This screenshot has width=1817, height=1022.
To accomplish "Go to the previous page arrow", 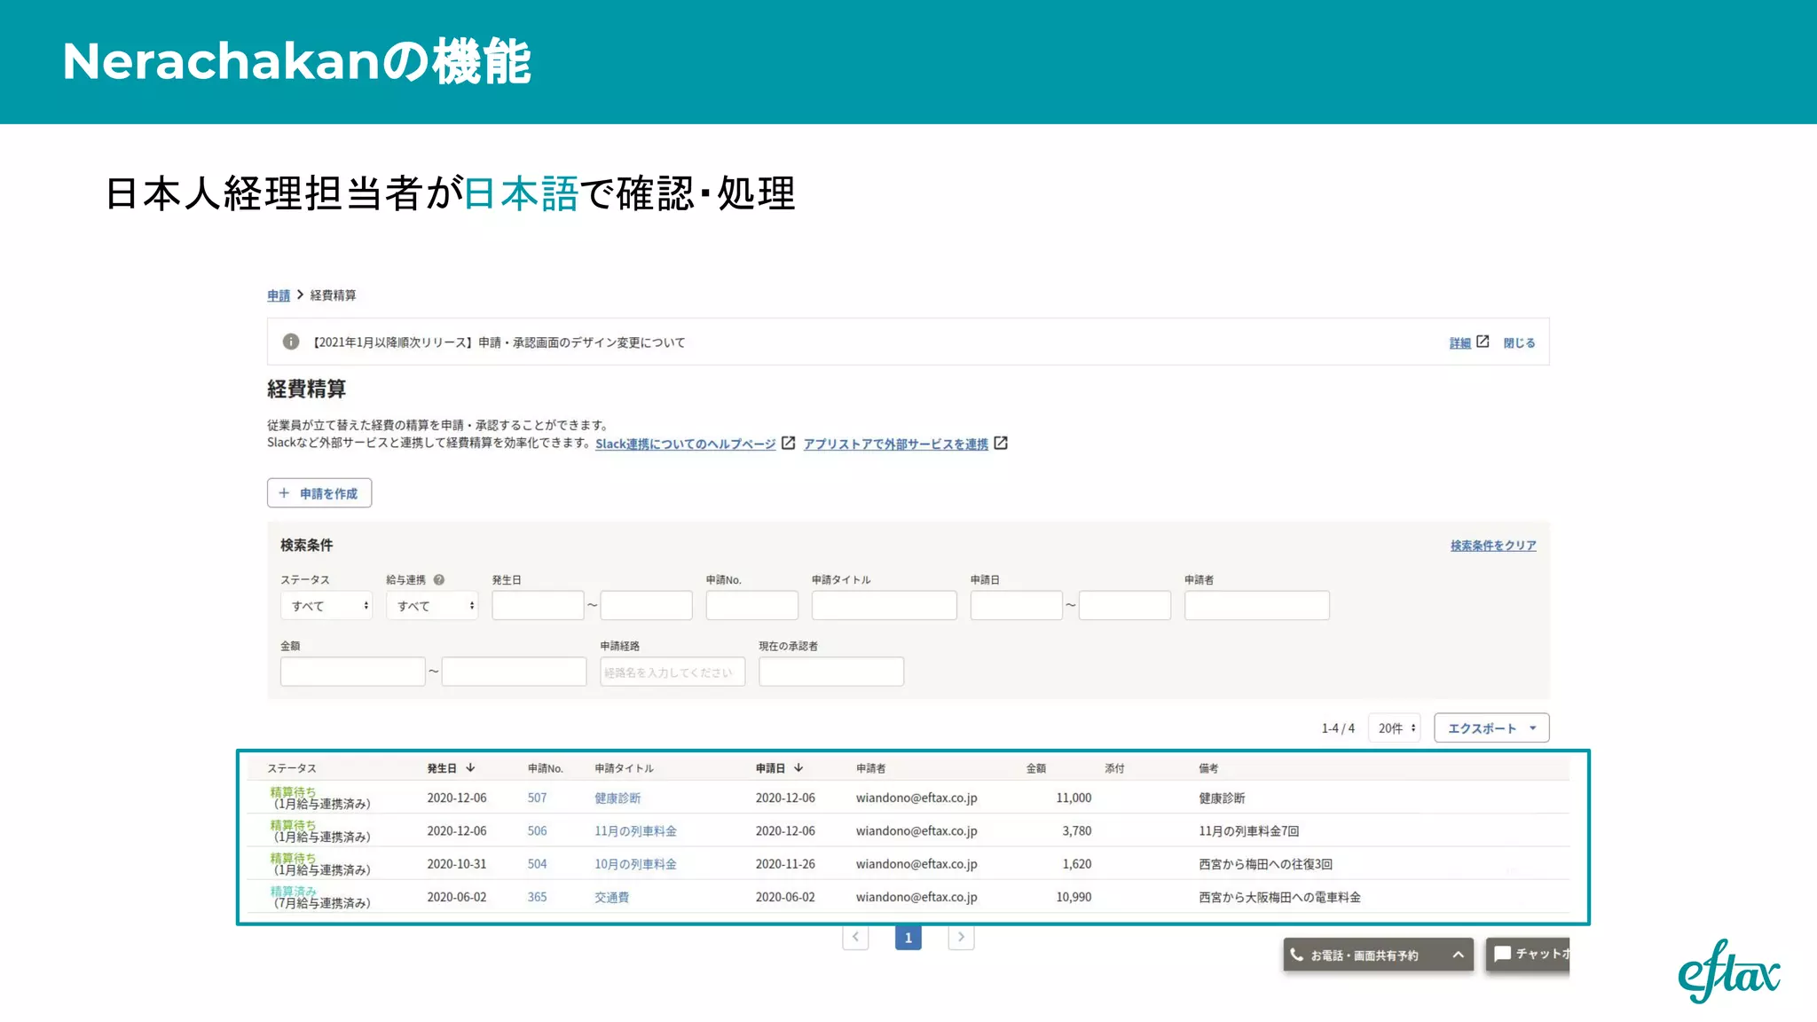I will (x=855, y=937).
